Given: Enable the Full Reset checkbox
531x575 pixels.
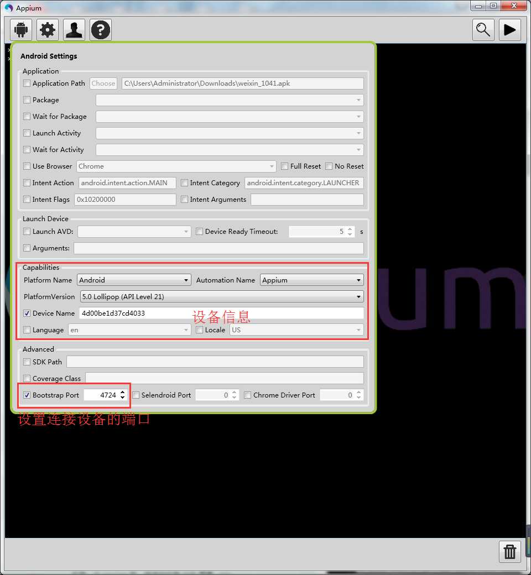Looking at the screenshot, I should click(284, 166).
